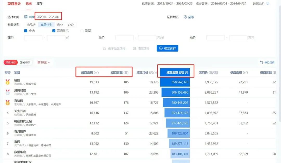Select 商业 property type

click(60, 25)
